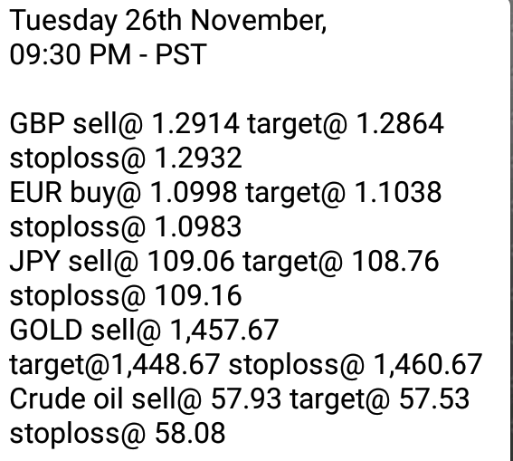Click the crude oil target@ 57.53 value
Screen dimensions: 513x461
(x=380, y=399)
